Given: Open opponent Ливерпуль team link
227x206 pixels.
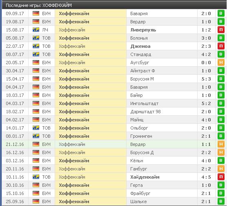Looking at the screenshot, I should point(143,30).
